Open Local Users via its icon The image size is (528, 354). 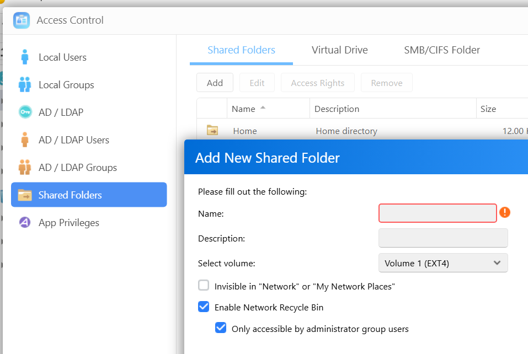24,57
